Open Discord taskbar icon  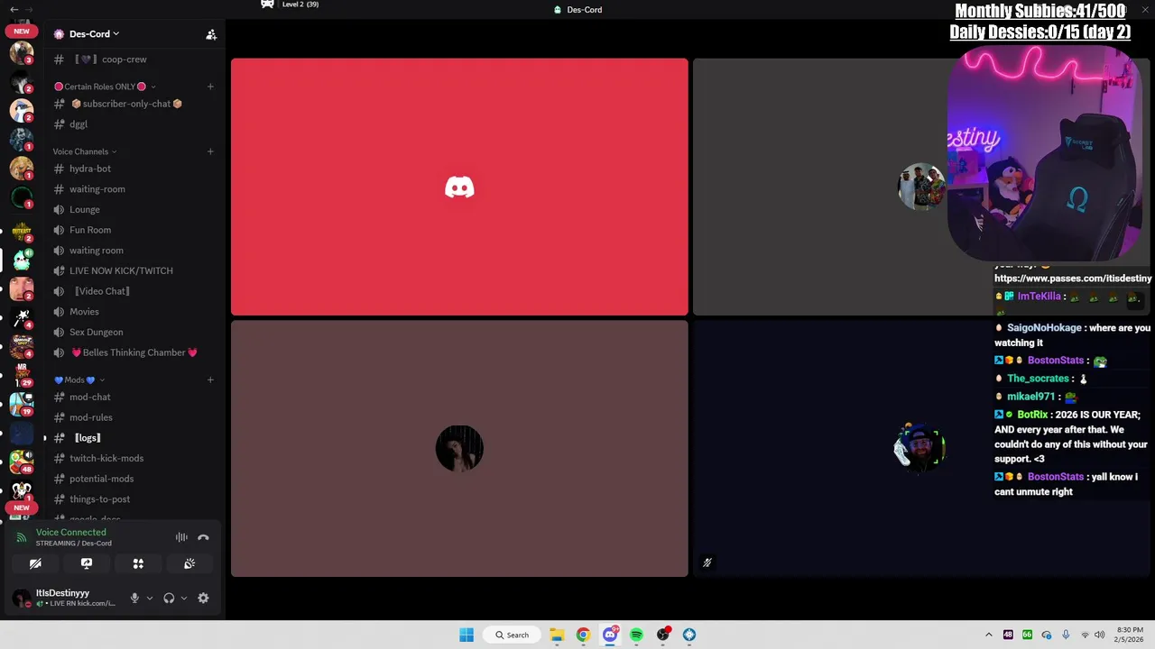(x=610, y=635)
